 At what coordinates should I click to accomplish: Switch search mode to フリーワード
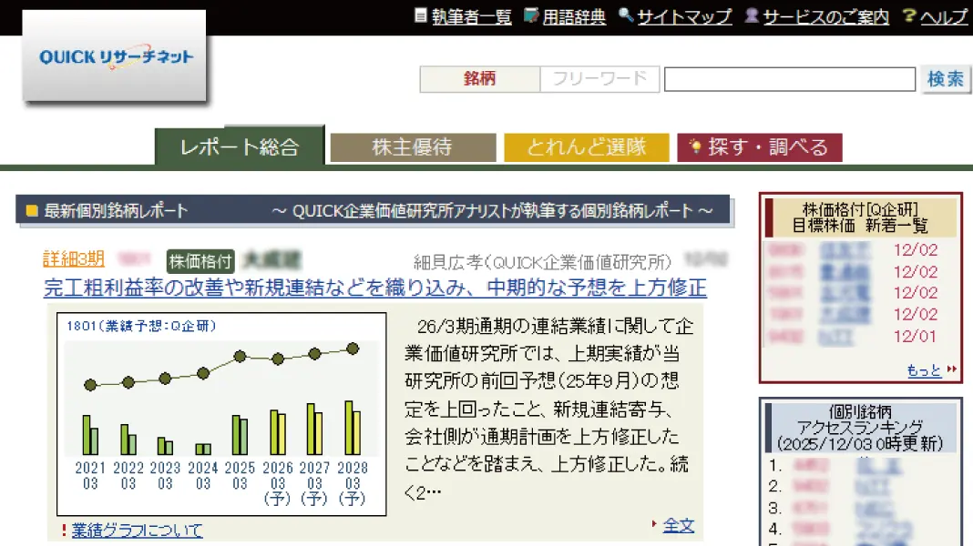coord(599,78)
